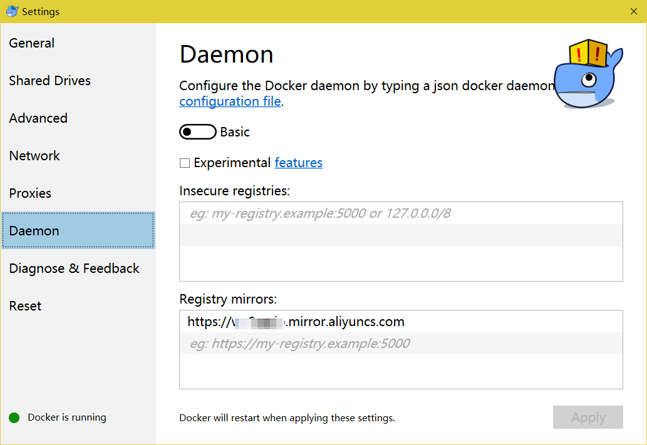Switch to the Advanced tab
This screenshot has height=445, width=647.
[78, 118]
